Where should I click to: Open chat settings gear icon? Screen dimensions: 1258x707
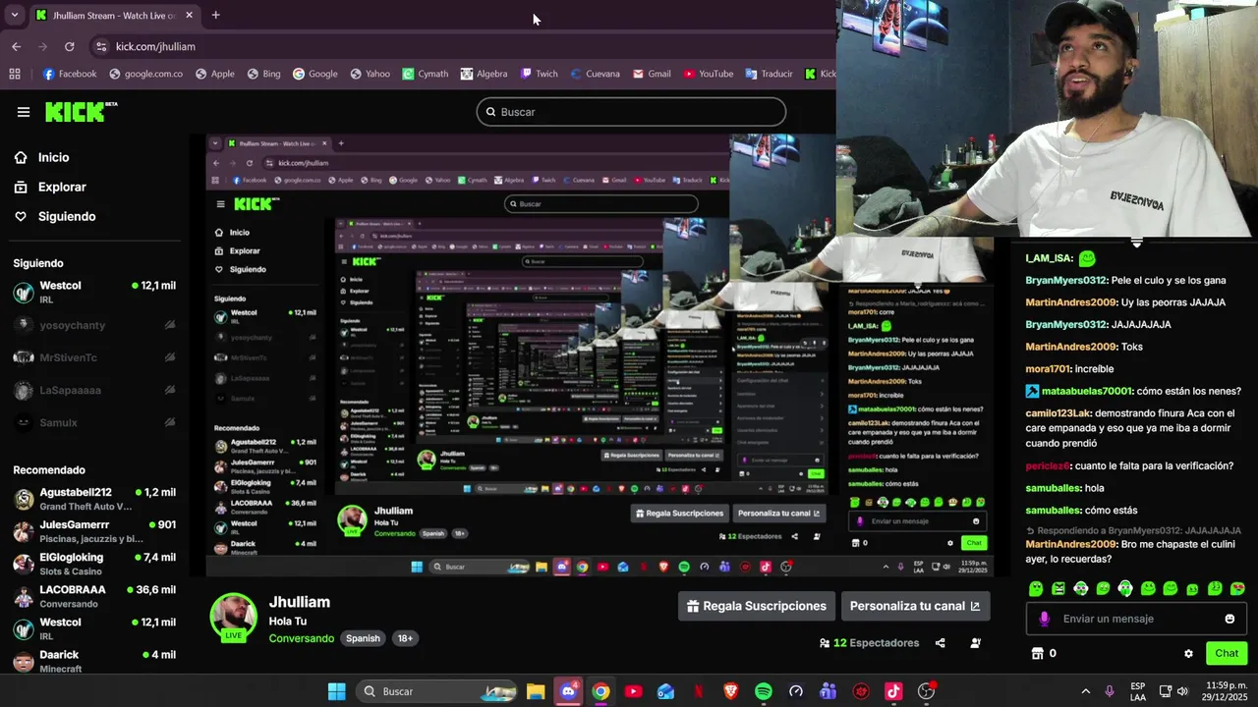[1188, 653]
